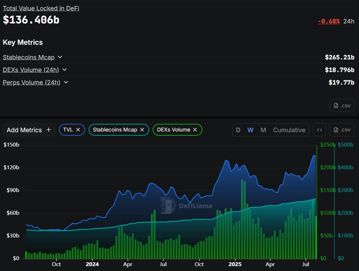359x271 pixels.
Task: Click Total Value Locked in DeFi heading
Action: [41, 8]
